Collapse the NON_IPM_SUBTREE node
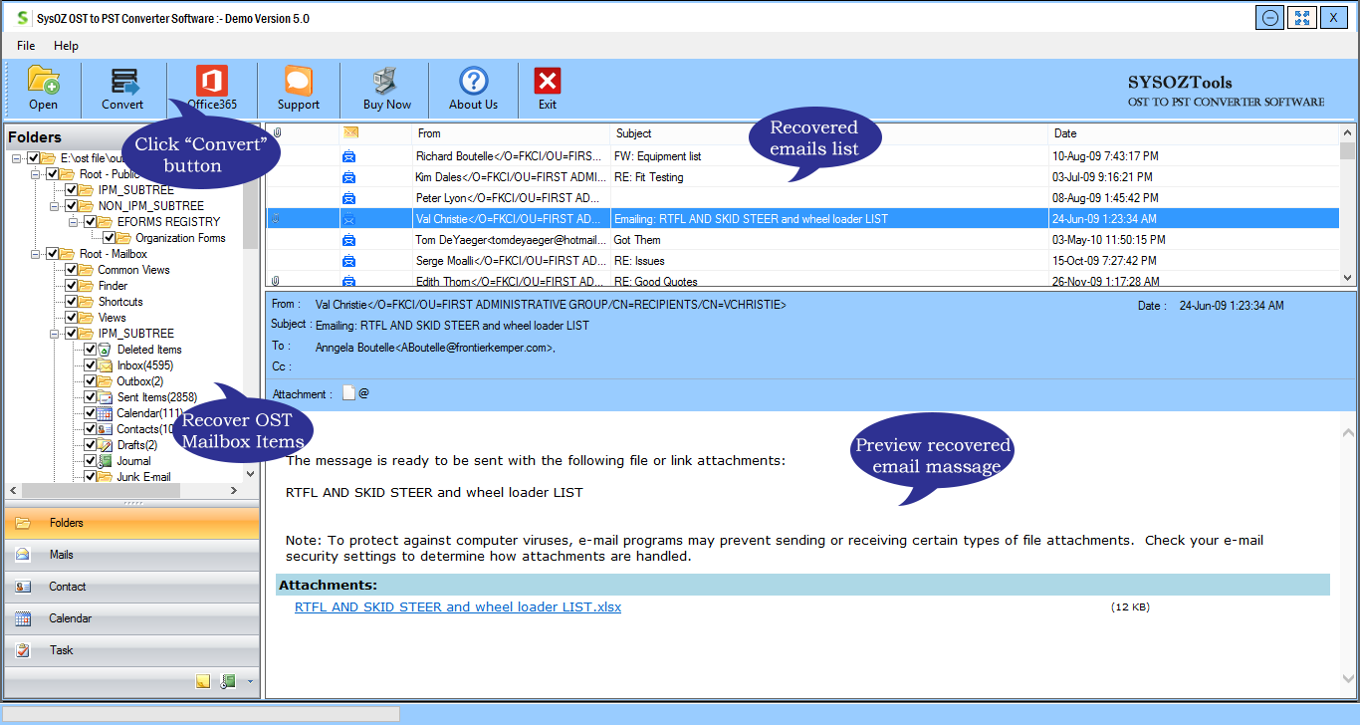Viewport: 1360px width, 725px height. coord(54,206)
